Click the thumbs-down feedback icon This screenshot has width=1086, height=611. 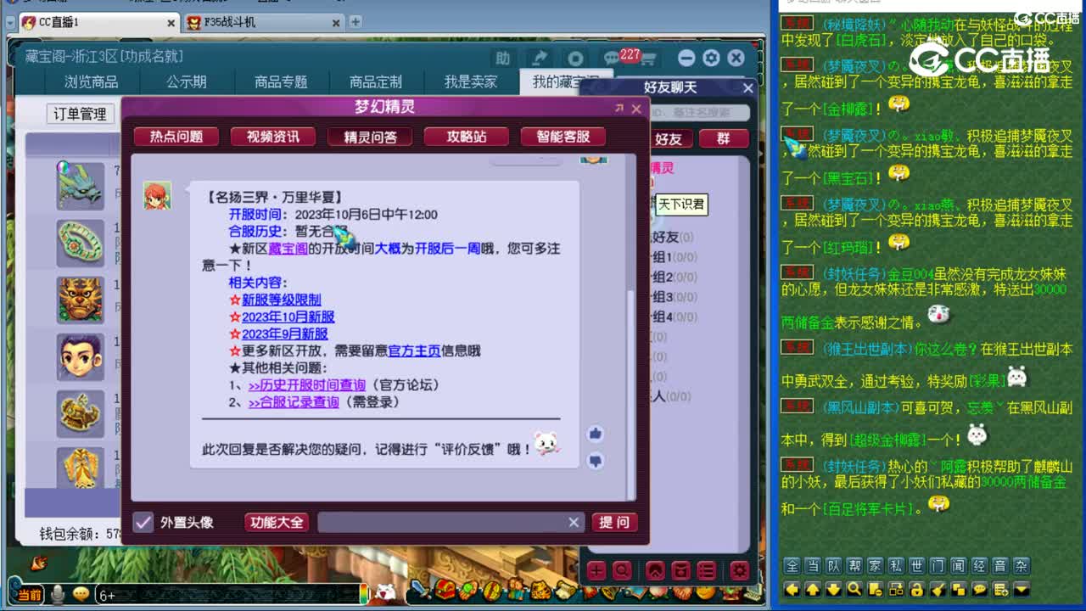pyautogui.click(x=596, y=461)
